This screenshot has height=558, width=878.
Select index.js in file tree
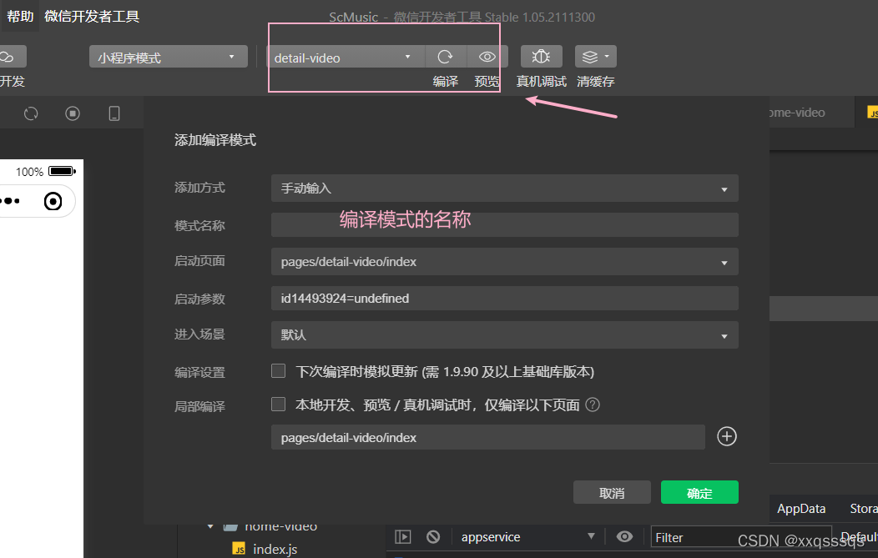275,549
